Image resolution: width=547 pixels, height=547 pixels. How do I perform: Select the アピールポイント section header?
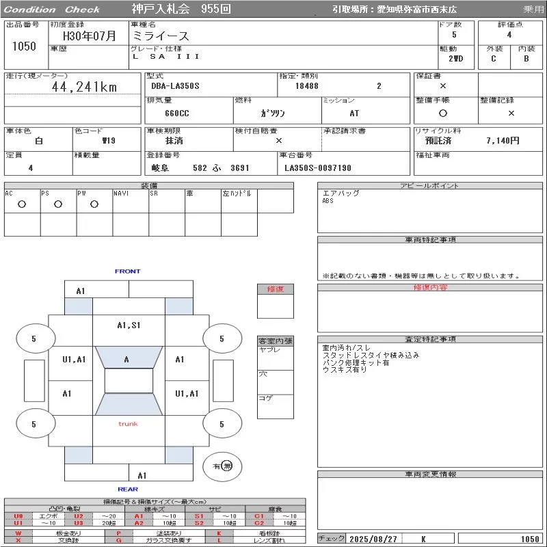click(428, 186)
